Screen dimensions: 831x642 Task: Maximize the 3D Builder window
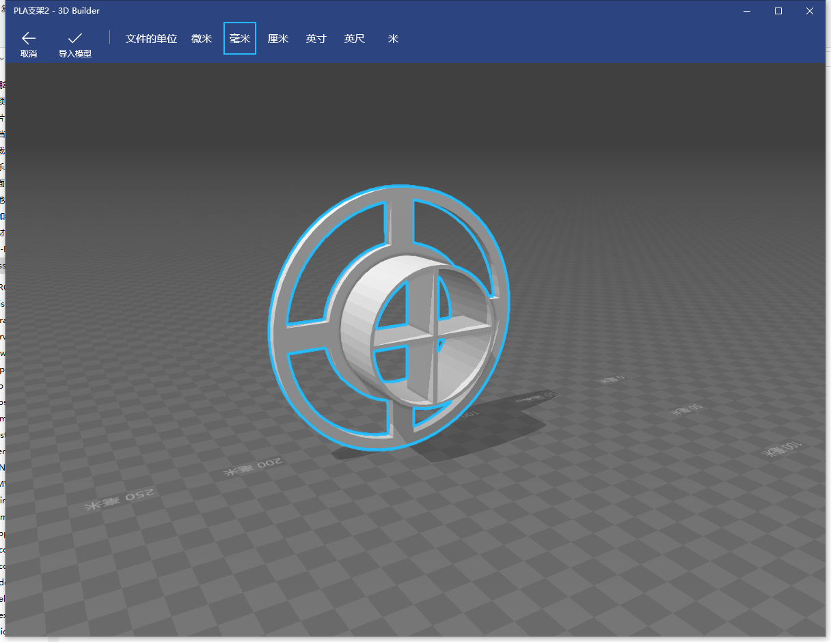coord(778,11)
